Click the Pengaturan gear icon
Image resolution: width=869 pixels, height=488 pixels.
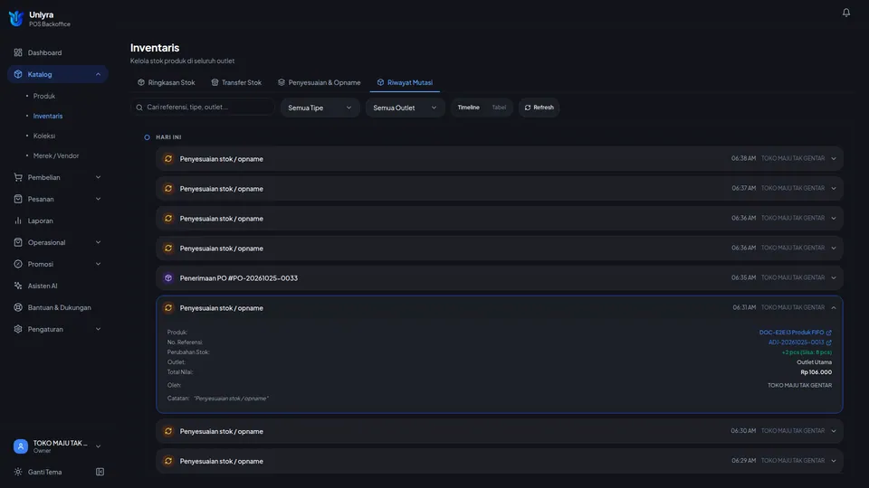[18, 329]
